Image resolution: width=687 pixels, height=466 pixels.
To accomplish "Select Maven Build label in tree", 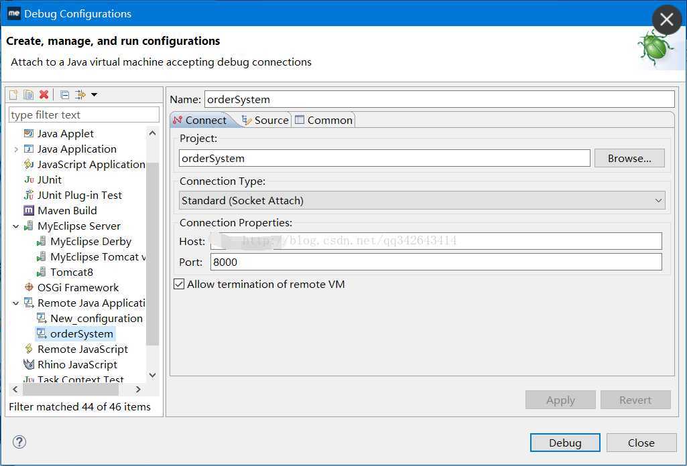I will (x=67, y=210).
